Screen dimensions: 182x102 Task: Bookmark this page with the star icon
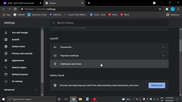tap(160, 9)
